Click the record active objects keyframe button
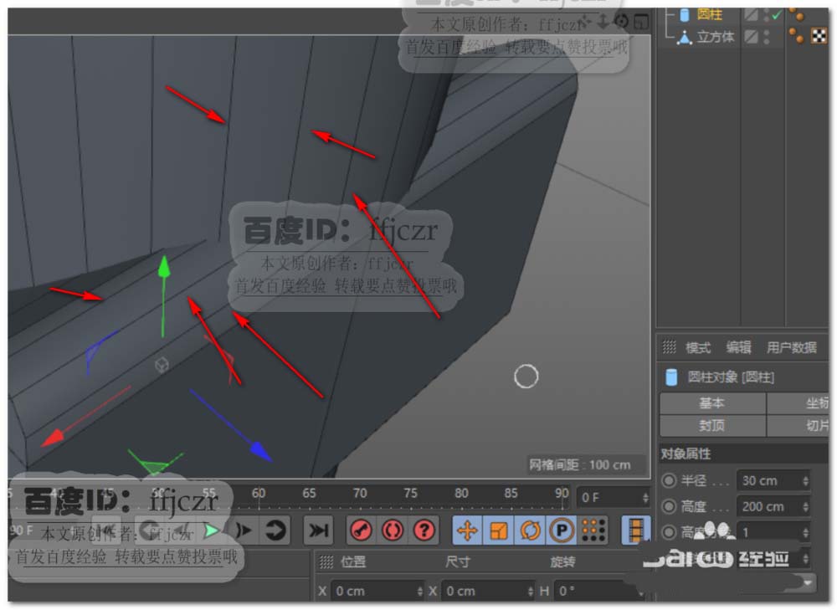 [x=362, y=531]
